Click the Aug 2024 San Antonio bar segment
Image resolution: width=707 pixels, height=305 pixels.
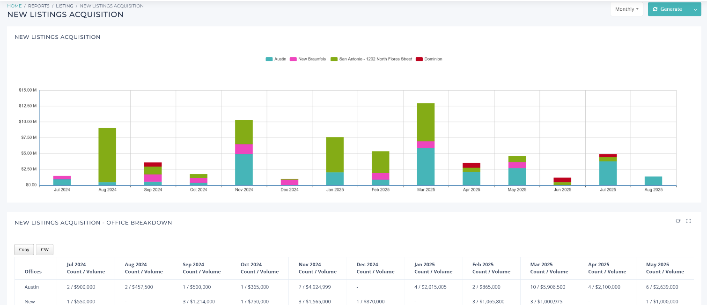pyautogui.click(x=107, y=155)
